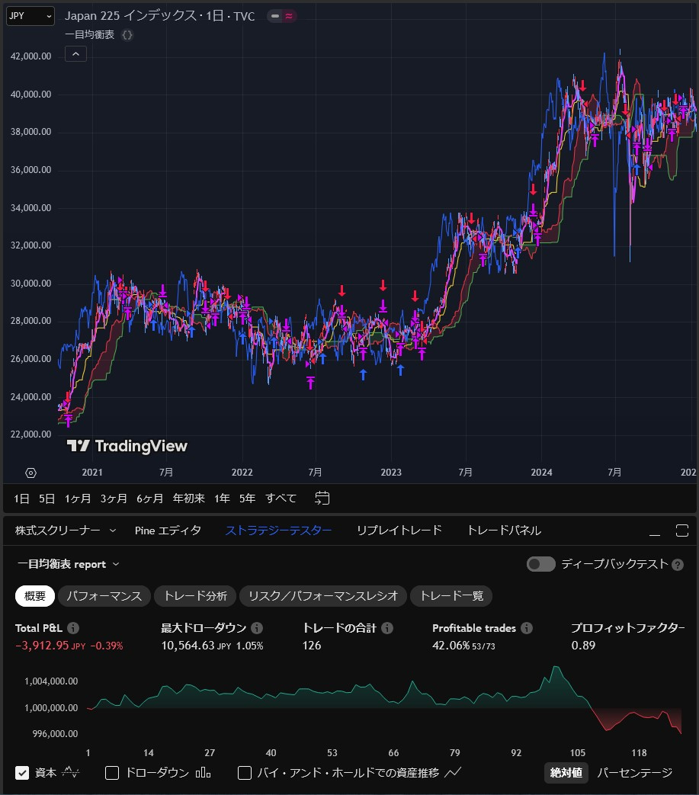The image size is (699, 795).
Task: Toggle the ディープバックテスト switch
Action: [541, 564]
